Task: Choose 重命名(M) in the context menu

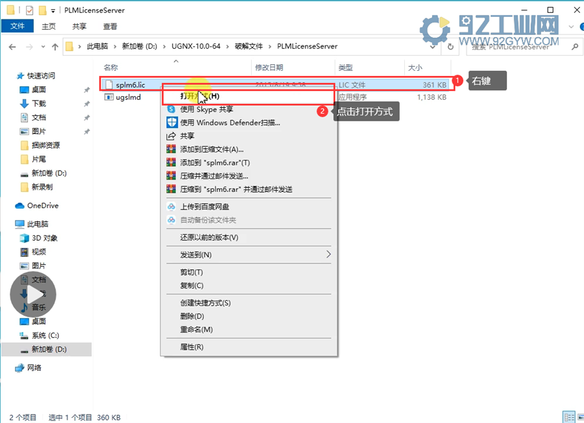Action: 249,330
